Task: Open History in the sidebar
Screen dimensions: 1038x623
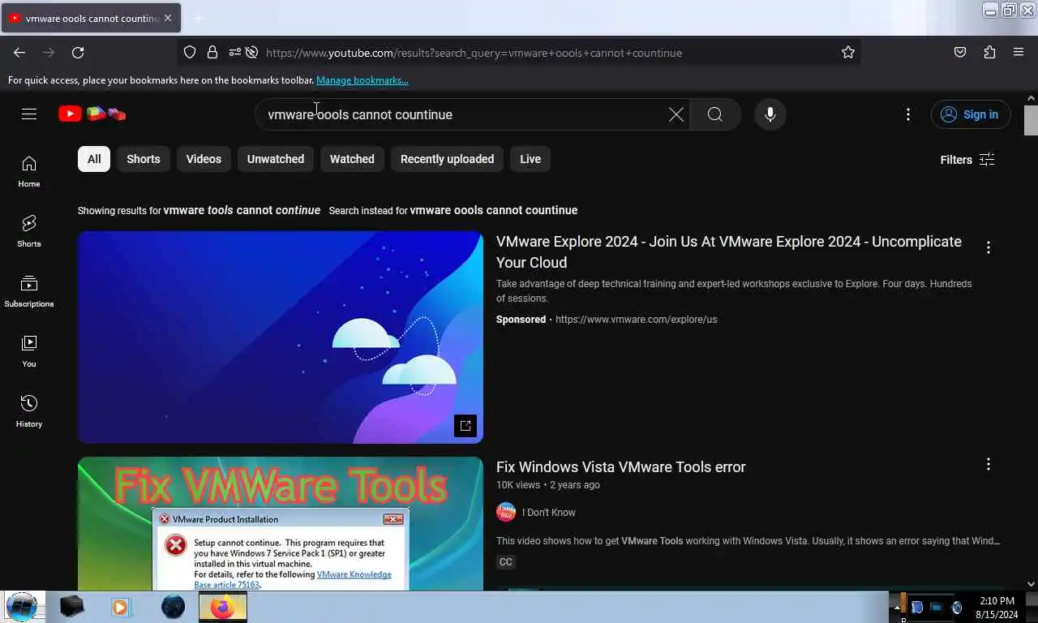Action: (29, 411)
